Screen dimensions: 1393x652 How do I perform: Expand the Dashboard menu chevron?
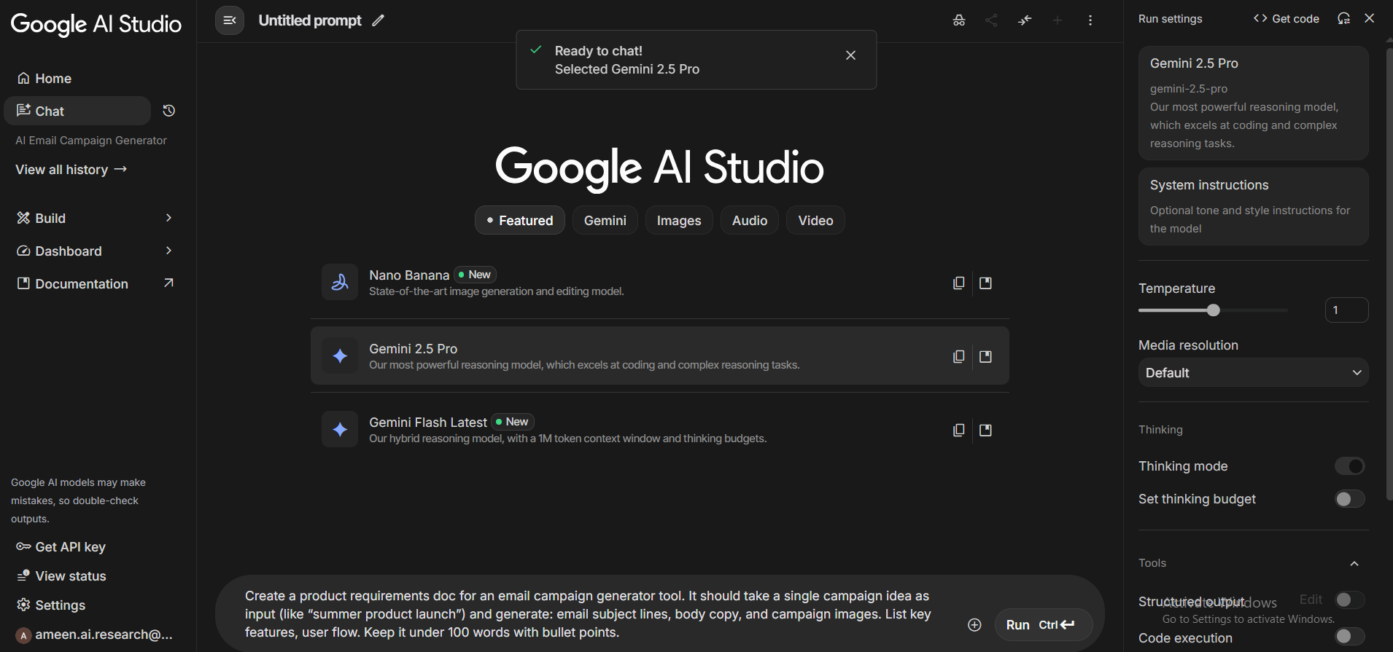pos(168,251)
